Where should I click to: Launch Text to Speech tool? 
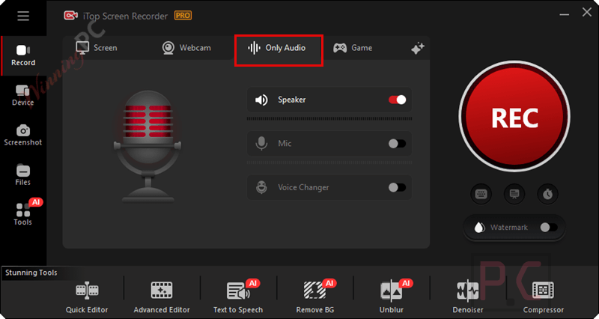tap(238, 297)
